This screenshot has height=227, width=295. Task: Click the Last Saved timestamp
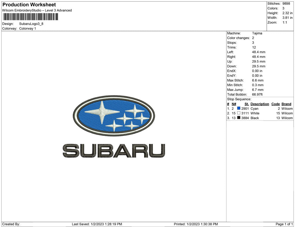(97, 224)
